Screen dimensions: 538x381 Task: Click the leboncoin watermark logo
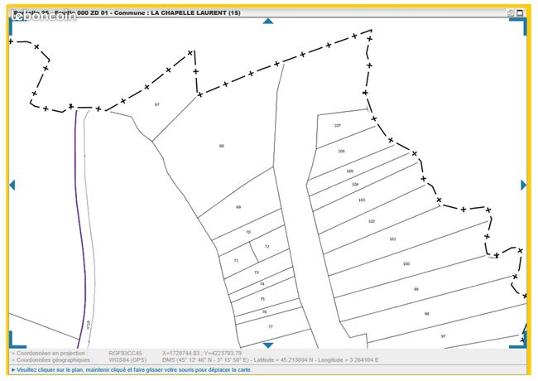click(x=44, y=16)
